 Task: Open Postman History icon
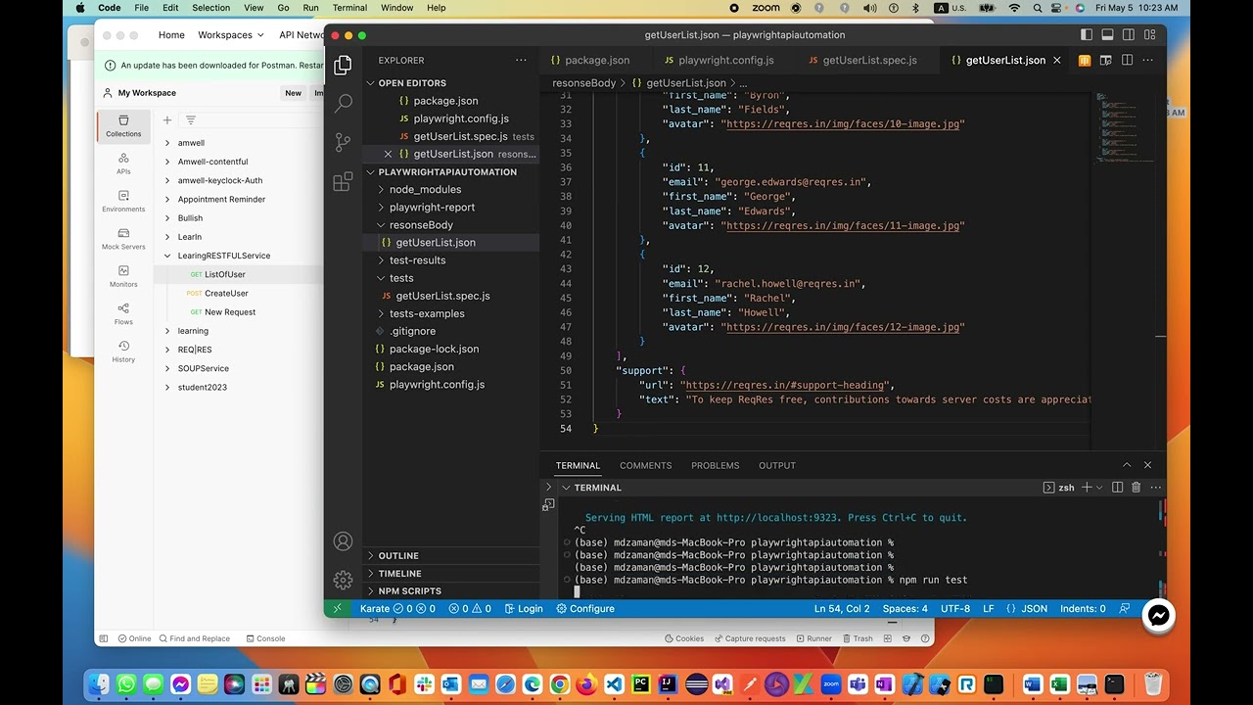point(123,352)
